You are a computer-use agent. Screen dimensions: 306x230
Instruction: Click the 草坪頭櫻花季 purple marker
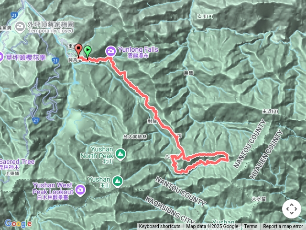click(x=1, y=57)
